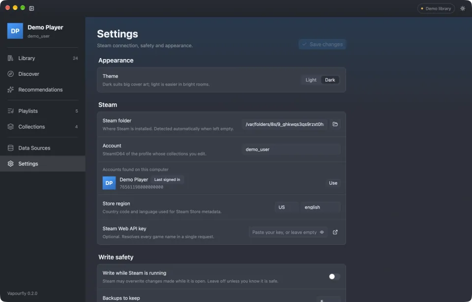Click the Vapourfly 0.2.0 version label
This screenshot has width=472, height=302.
(22, 293)
